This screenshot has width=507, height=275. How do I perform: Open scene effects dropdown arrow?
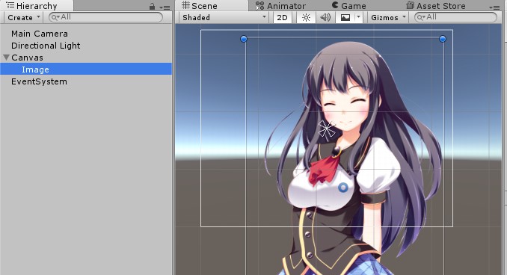[358, 17]
